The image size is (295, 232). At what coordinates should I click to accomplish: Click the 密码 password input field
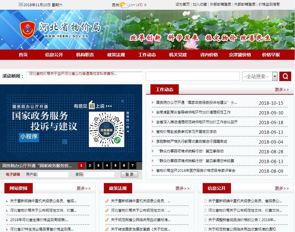tap(99, 175)
